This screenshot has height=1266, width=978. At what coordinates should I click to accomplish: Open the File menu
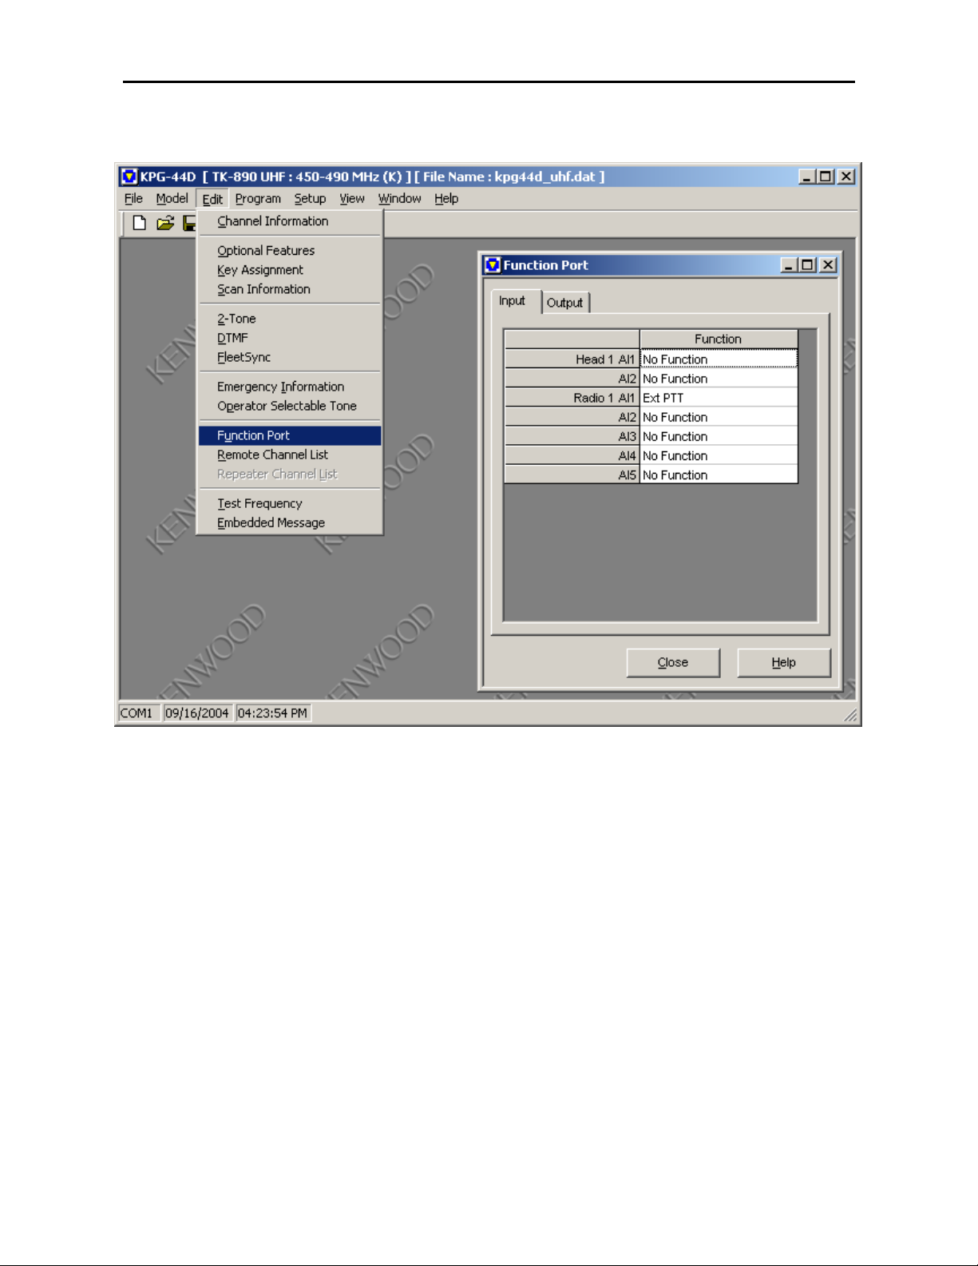click(x=133, y=198)
